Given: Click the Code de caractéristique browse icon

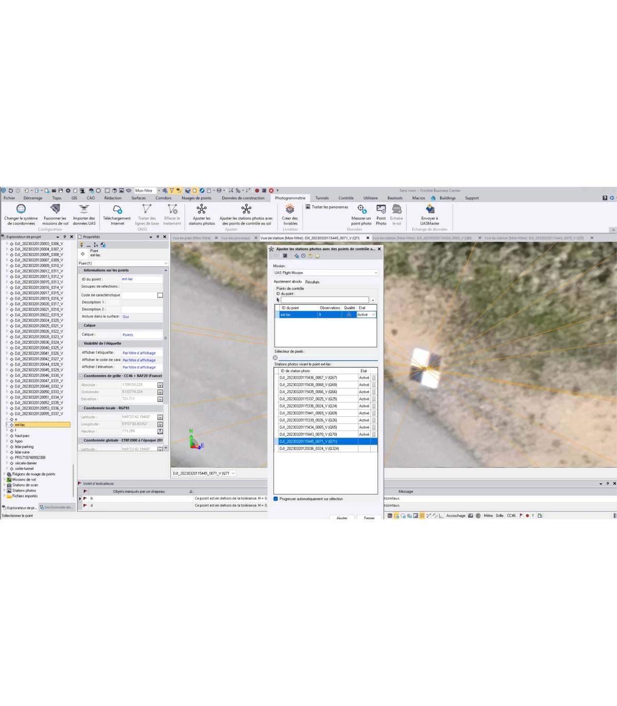Looking at the screenshot, I should pyautogui.click(x=160, y=295).
